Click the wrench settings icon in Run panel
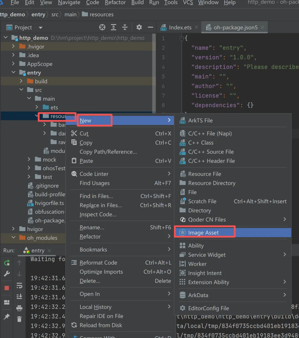Image resolution: width=299 pixels, height=338 pixels. click(7, 274)
